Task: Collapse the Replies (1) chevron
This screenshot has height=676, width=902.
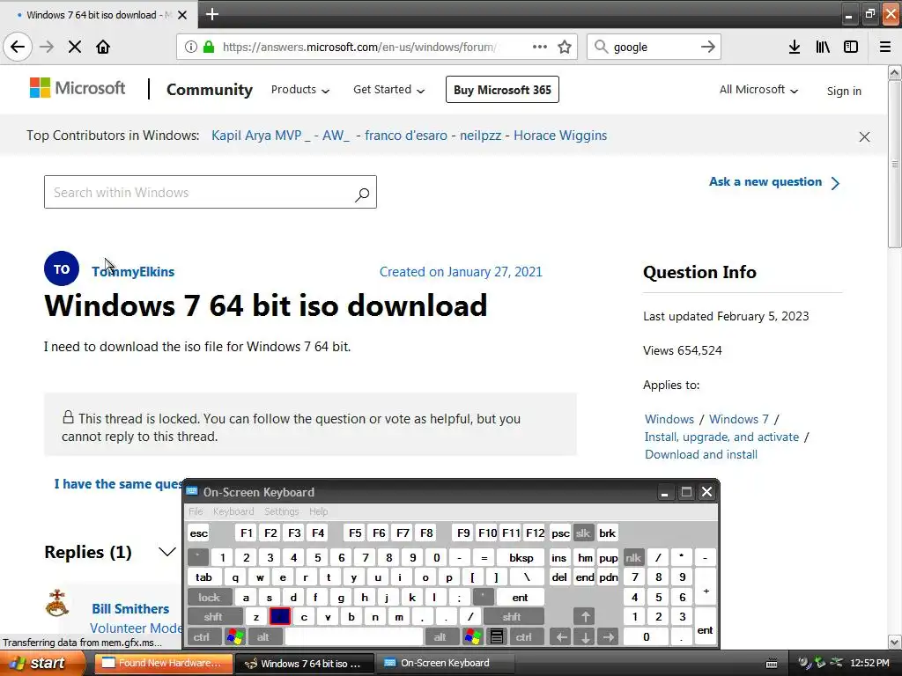Action: coord(166,553)
